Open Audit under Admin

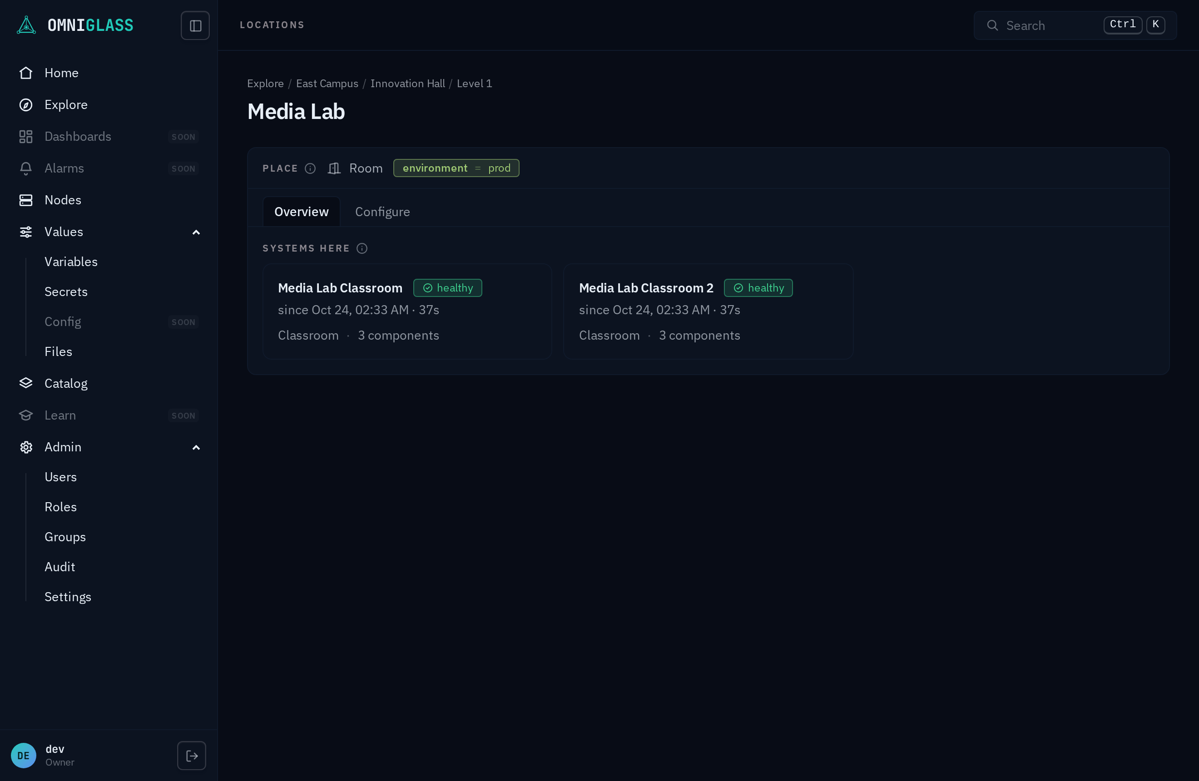[59, 567]
